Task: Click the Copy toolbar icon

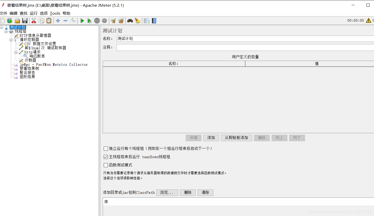Action: click(x=41, y=21)
